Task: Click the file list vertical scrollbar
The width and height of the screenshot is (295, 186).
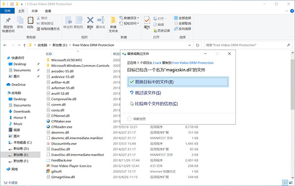Action: [x=293, y=85]
